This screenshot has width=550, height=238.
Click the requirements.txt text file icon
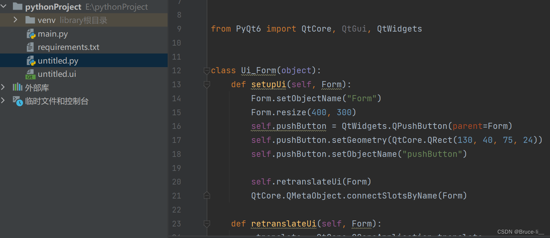coord(31,47)
